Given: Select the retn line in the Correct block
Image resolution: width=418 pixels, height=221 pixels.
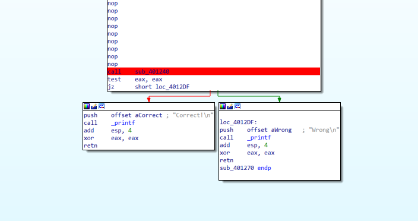Looking at the screenshot, I should [91, 146].
